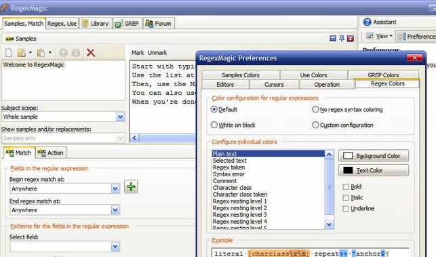Switch to Editors preferences tab

pyautogui.click(x=225, y=85)
